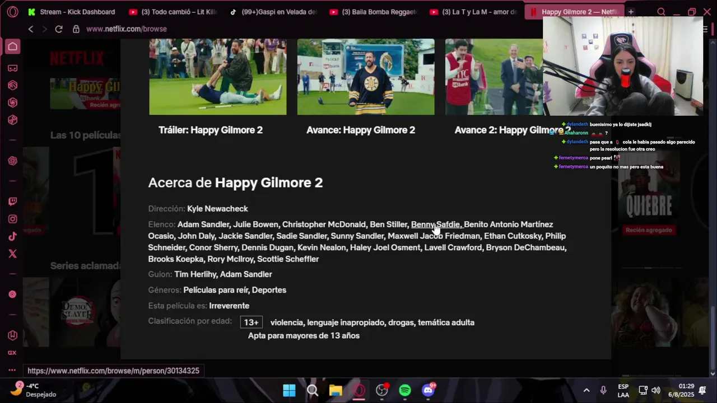Open Adam Sandler link in Elenco list

pyautogui.click(x=203, y=224)
